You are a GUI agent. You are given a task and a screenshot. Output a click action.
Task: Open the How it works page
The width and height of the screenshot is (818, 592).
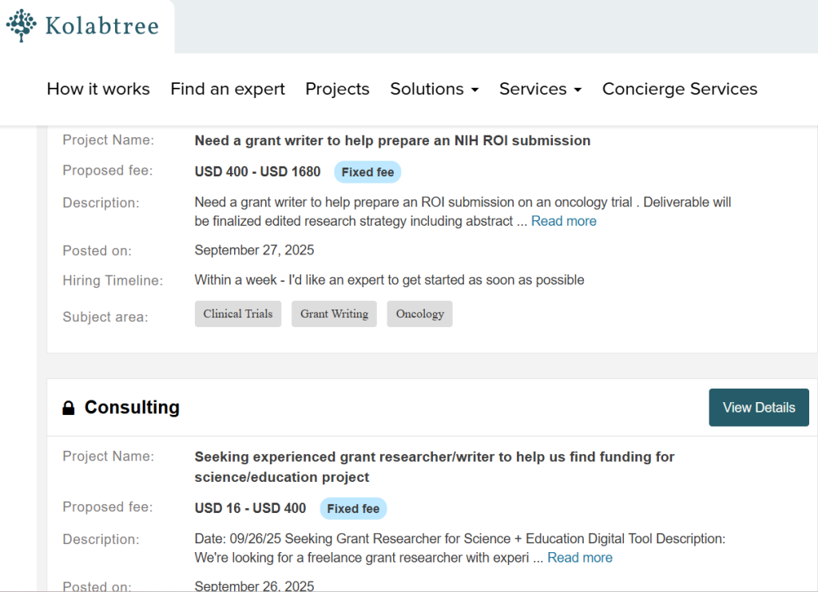(98, 89)
